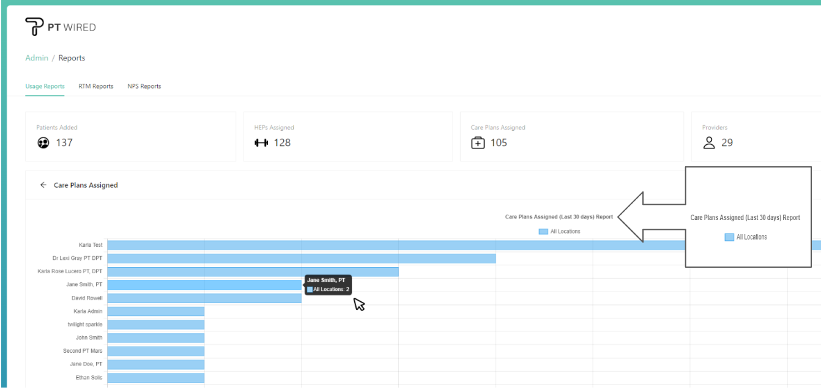Switch to the RTM Reports tab
Screen dimensions: 821x390
(x=96, y=86)
